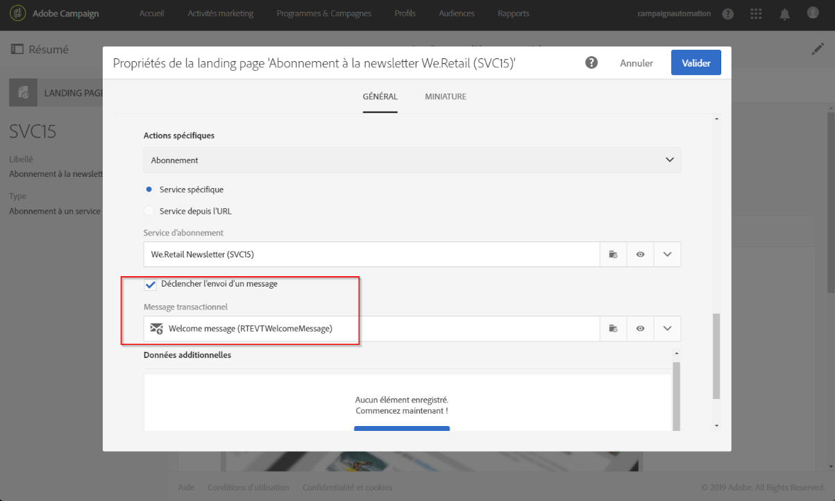Image resolution: width=835 pixels, height=501 pixels.
Task: Open the Rapports menu
Action: (514, 14)
